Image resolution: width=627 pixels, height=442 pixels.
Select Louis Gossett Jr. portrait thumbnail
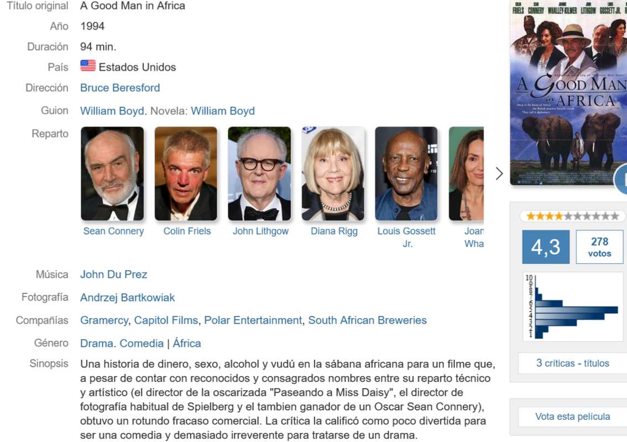tap(406, 173)
